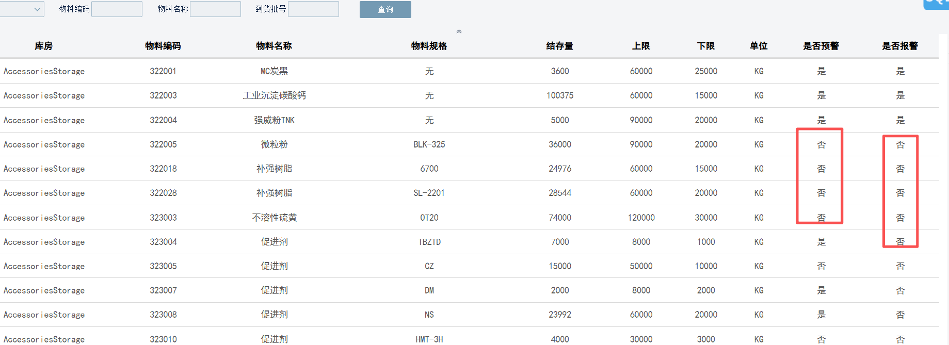Image resolution: width=949 pixels, height=345 pixels.
Task: Select material code 322005
Action: click(163, 144)
